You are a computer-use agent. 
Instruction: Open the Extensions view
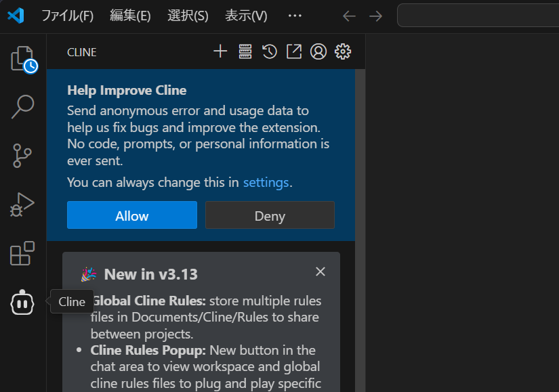click(x=22, y=253)
